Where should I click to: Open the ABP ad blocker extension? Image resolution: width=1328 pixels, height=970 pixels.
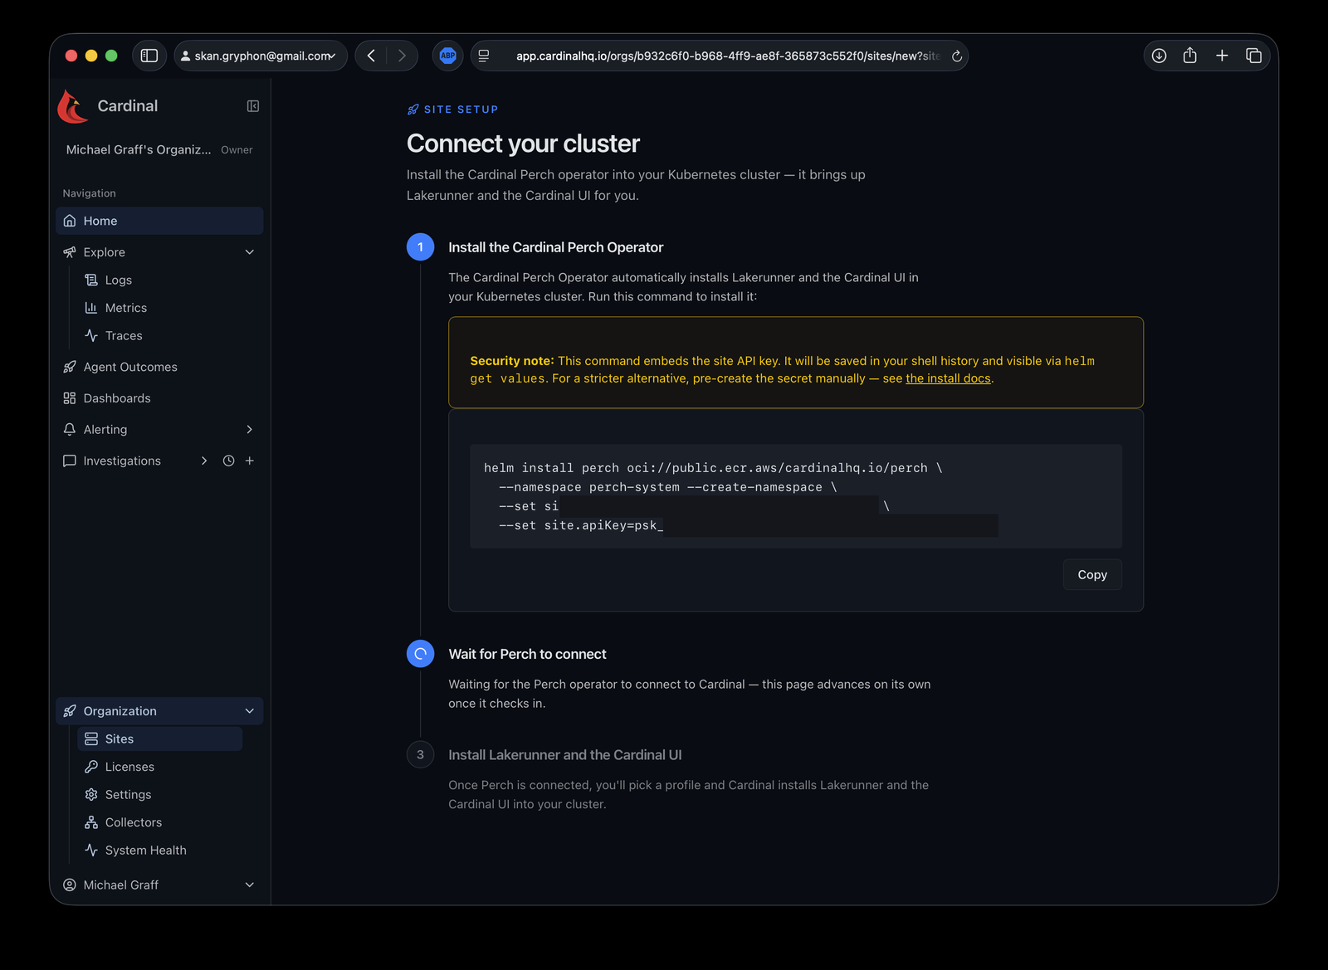[448, 56]
